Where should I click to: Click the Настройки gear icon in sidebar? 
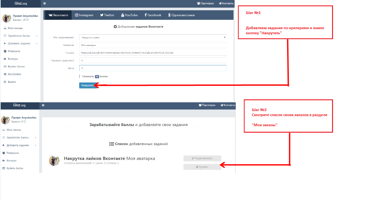[5, 74]
